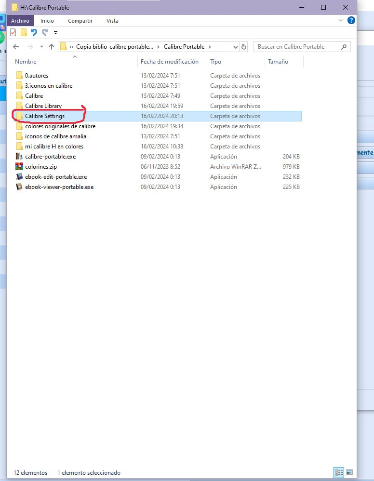Click 'Copia biblio-calibre portable...' breadcrumb
This screenshot has height=481, width=374.
point(114,47)
